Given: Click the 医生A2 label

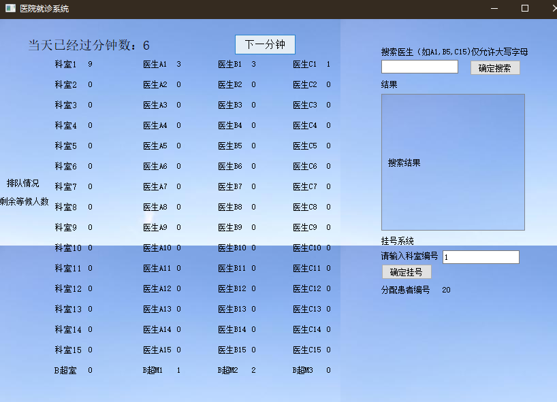Looking at the screenshot, I should tap(155, 85).
